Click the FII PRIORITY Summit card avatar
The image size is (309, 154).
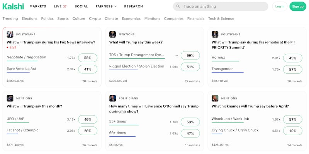[x=215, y=34]
